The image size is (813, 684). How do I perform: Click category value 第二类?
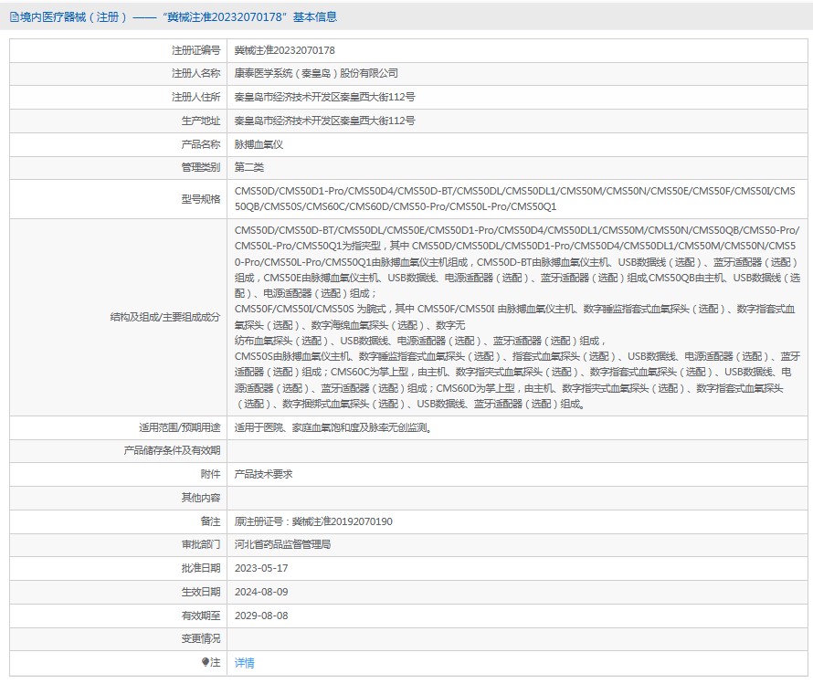click(x=249, y=167)
